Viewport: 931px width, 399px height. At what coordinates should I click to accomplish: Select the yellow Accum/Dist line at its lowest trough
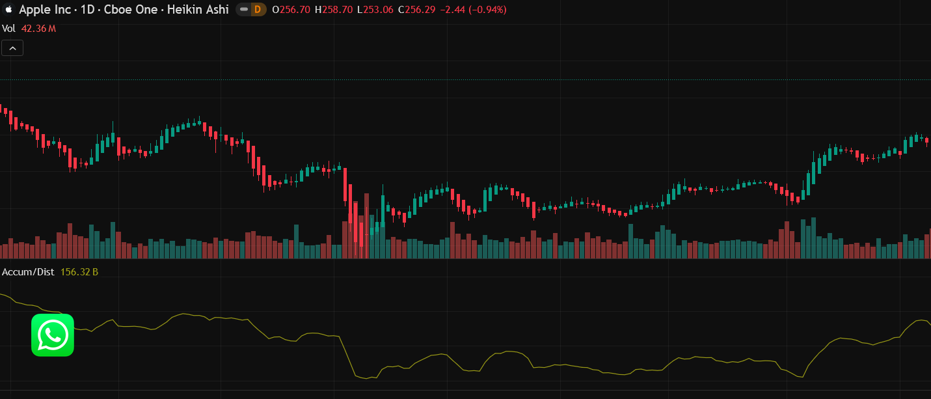tap(368, 378)
